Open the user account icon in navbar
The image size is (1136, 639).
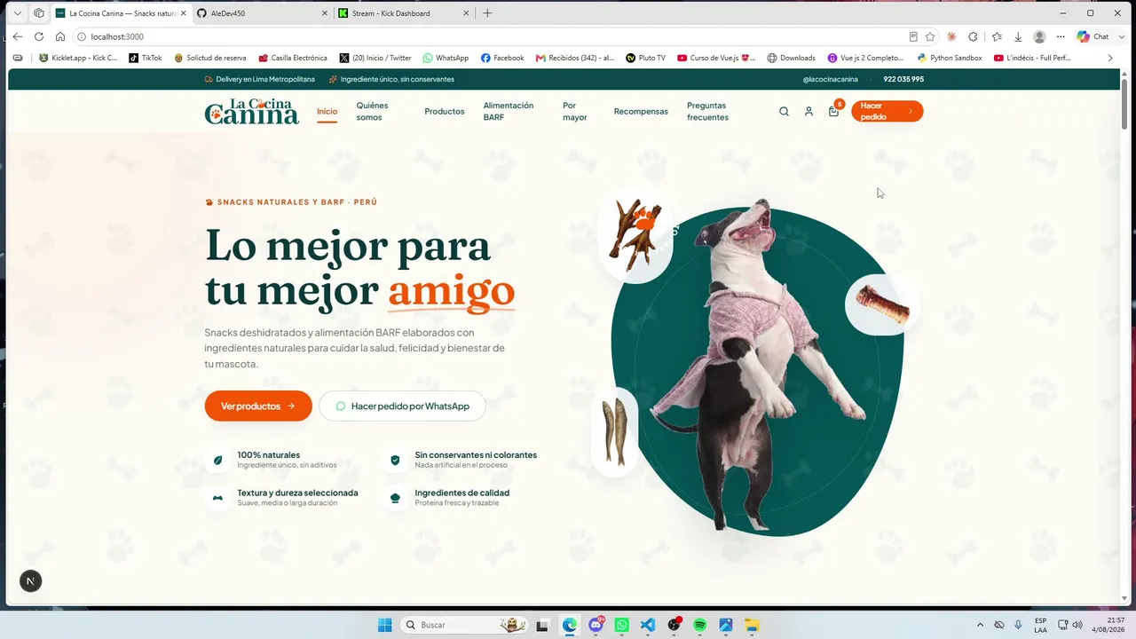(x=809, y=111)
